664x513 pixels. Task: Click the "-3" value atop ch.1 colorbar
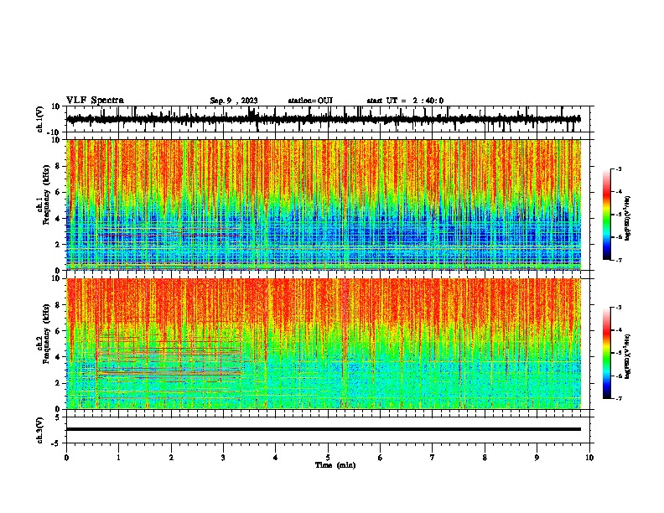pyautogui.click(x=619, y=168)
